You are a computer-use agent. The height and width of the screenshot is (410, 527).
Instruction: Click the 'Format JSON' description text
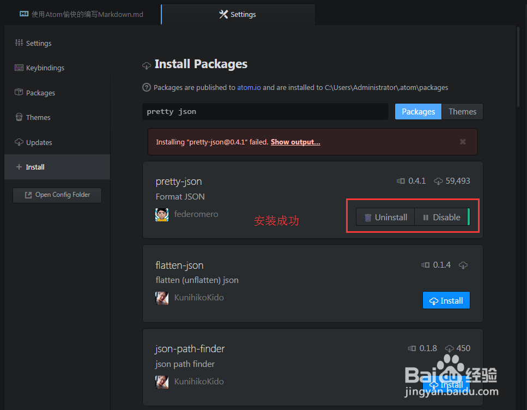pos(180,197)
